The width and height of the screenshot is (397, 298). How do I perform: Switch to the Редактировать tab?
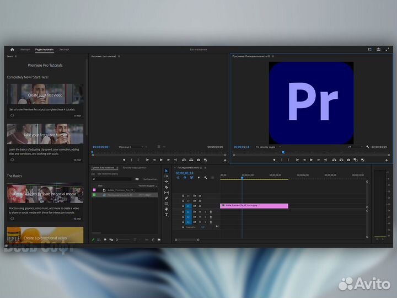pyautogui.click(x=44, y=50)
